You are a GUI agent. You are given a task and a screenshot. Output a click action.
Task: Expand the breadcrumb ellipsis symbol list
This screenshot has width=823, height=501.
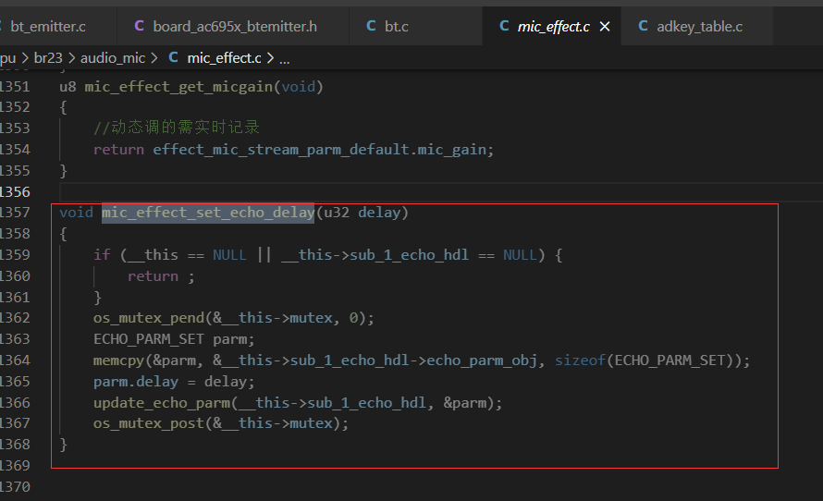tap(284, 59)
